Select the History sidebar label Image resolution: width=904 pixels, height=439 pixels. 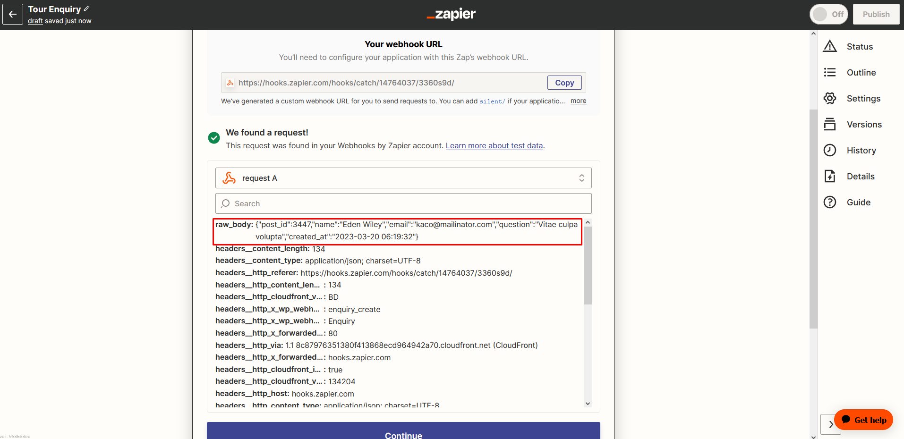tap(861, 150)
